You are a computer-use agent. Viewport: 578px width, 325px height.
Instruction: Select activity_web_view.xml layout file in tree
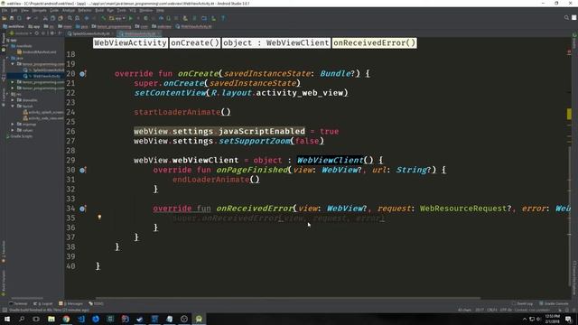pyautogui.click(x=43, y=118)
